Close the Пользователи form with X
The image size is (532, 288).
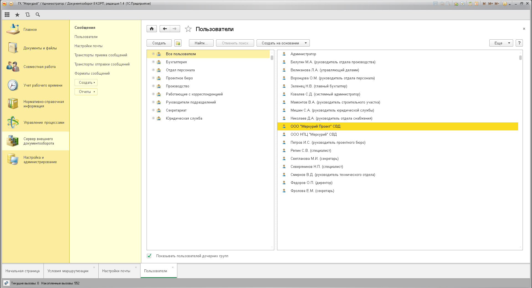524,29
